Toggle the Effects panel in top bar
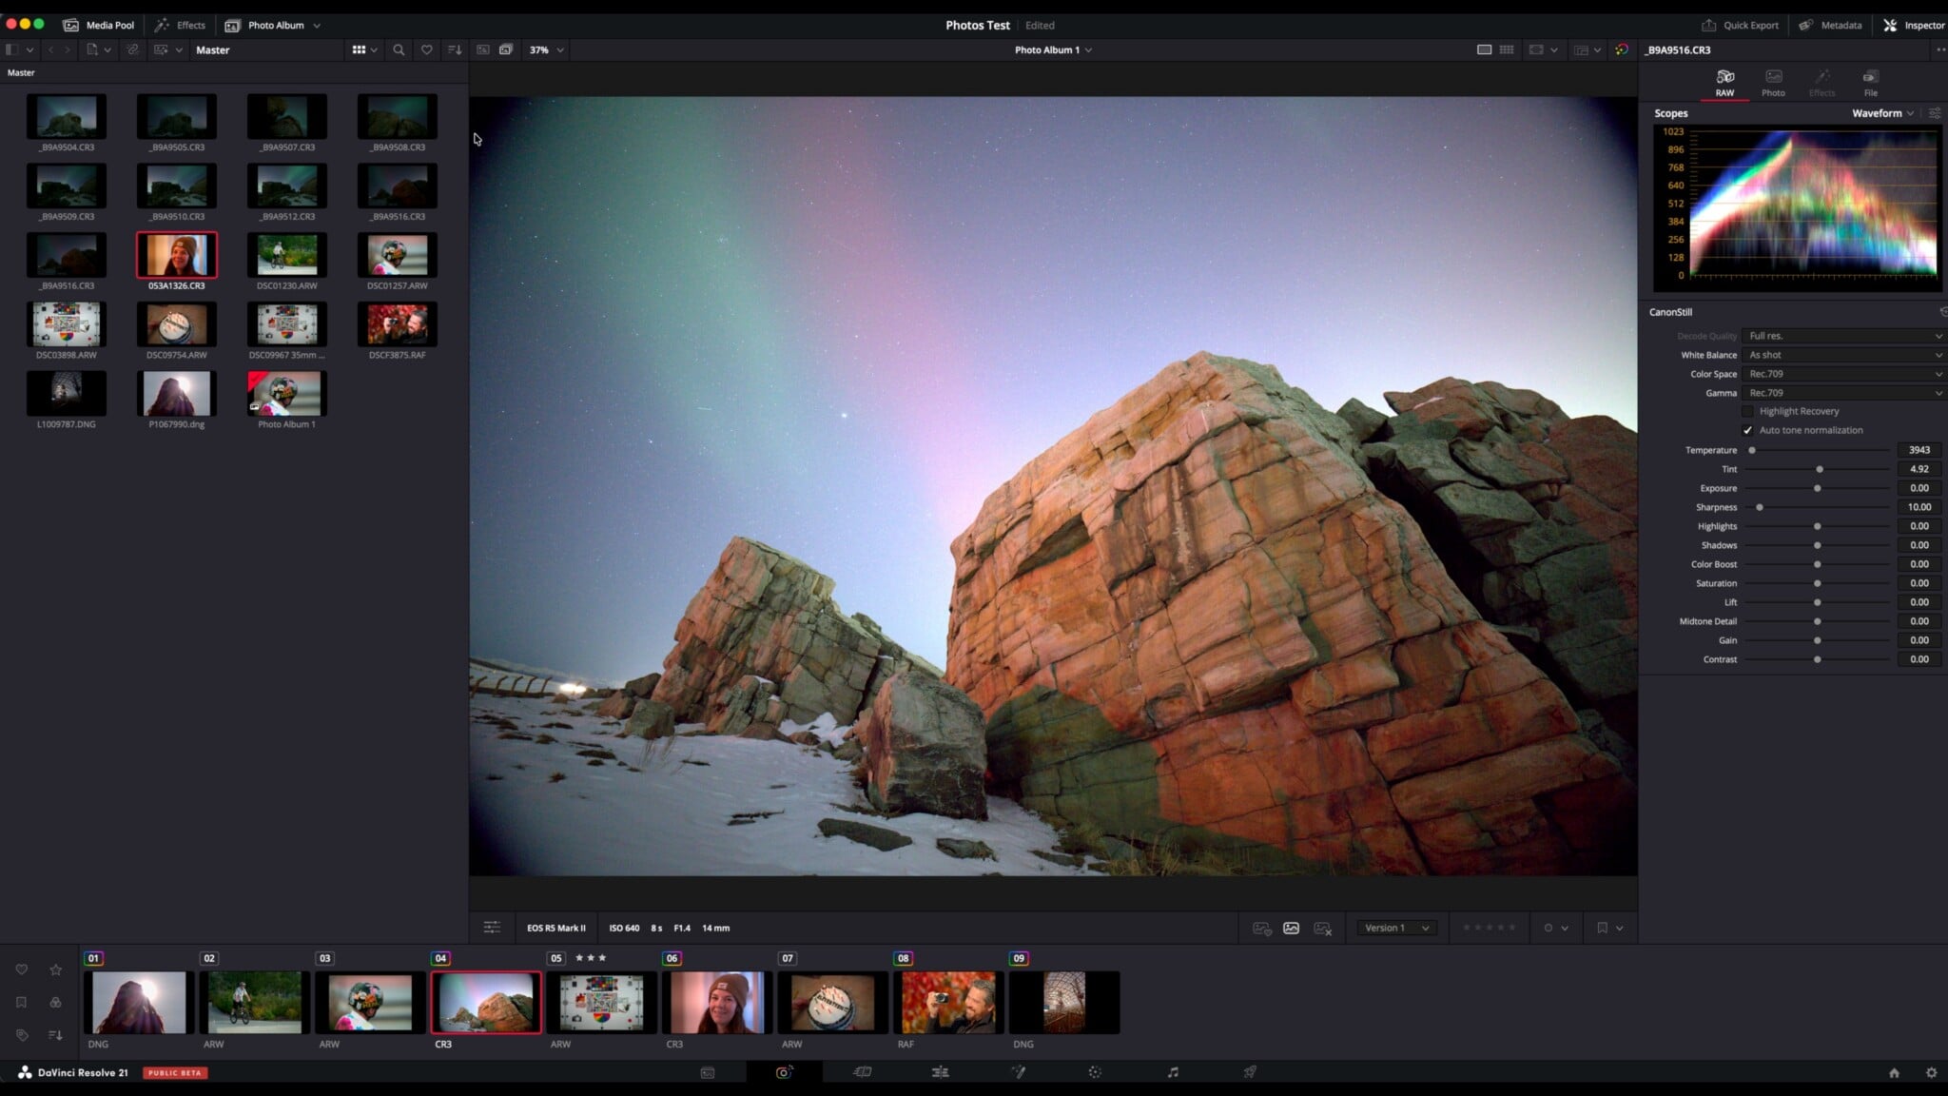1948x1096 pixels. click(x=181, y=25)
